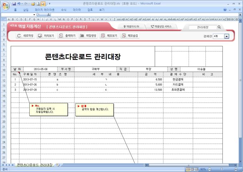Go to the first sheet navigation arrow
This screenshot has width=243, height=172.
3,165
